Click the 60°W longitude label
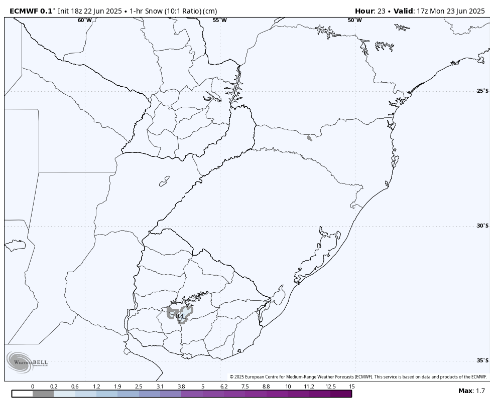The image size is (494, 405). (85, 21)
